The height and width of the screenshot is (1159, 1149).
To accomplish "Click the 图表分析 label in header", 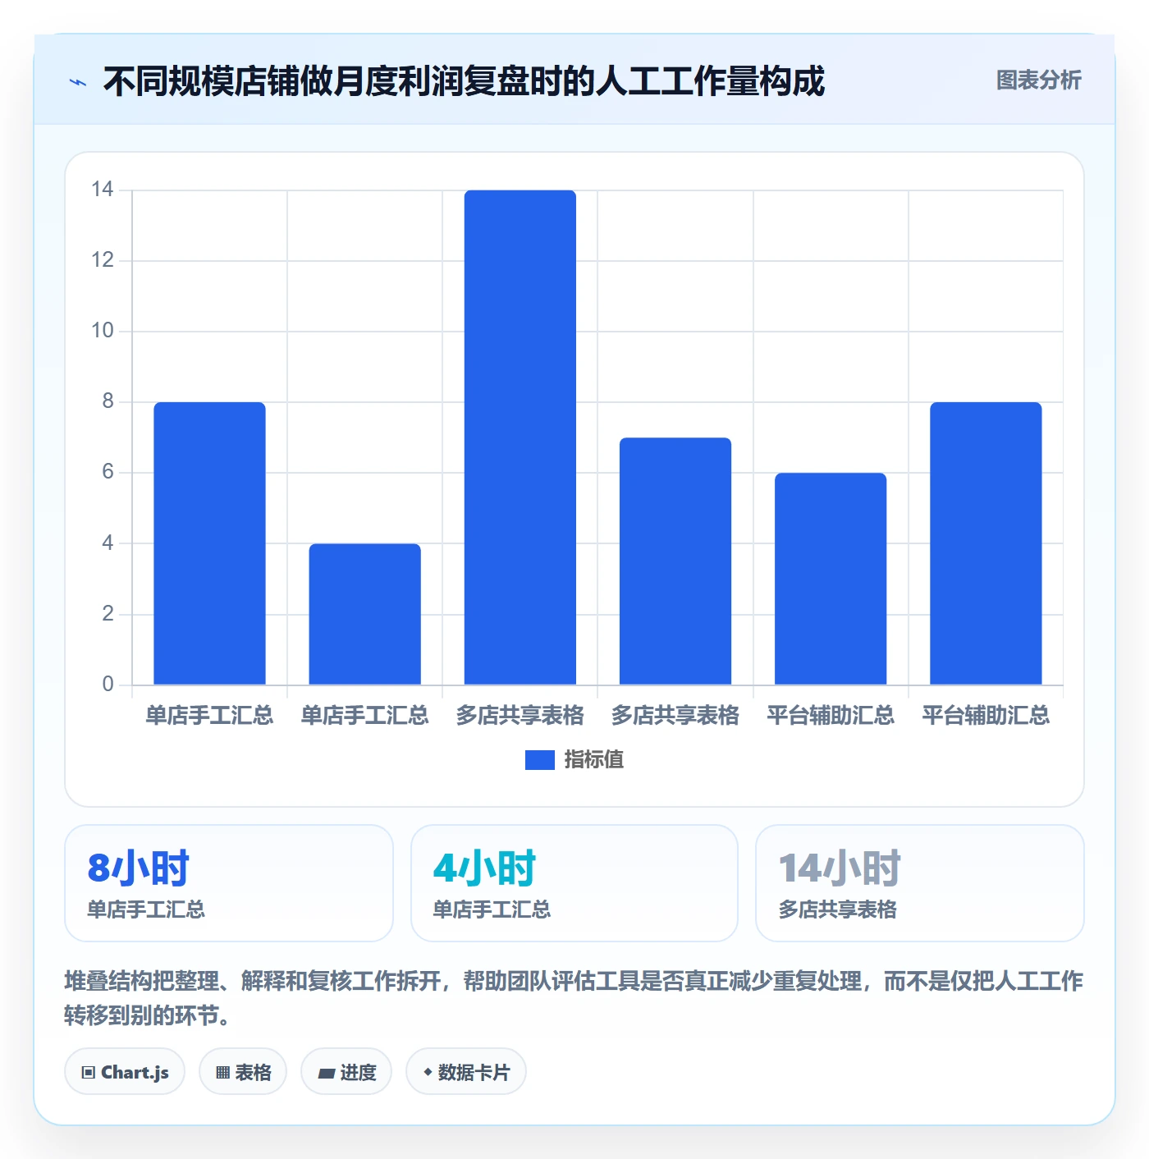I will coord(1038,80).
